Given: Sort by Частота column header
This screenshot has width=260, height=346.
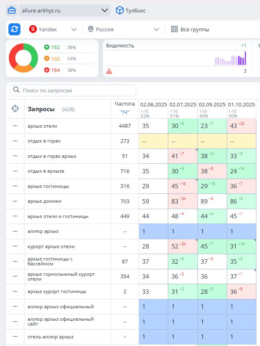Looking at the screenshot, I should click(125, 104).
